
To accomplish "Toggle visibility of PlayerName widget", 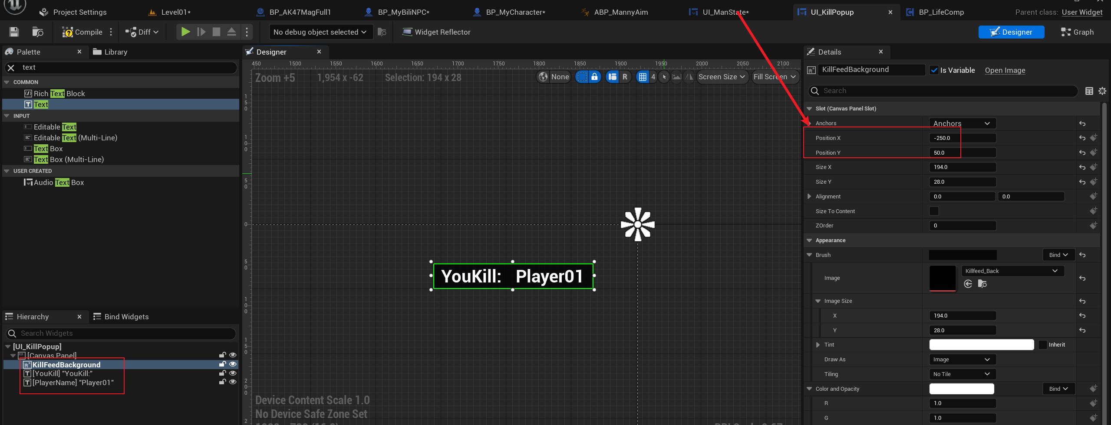I will point(233,382).
